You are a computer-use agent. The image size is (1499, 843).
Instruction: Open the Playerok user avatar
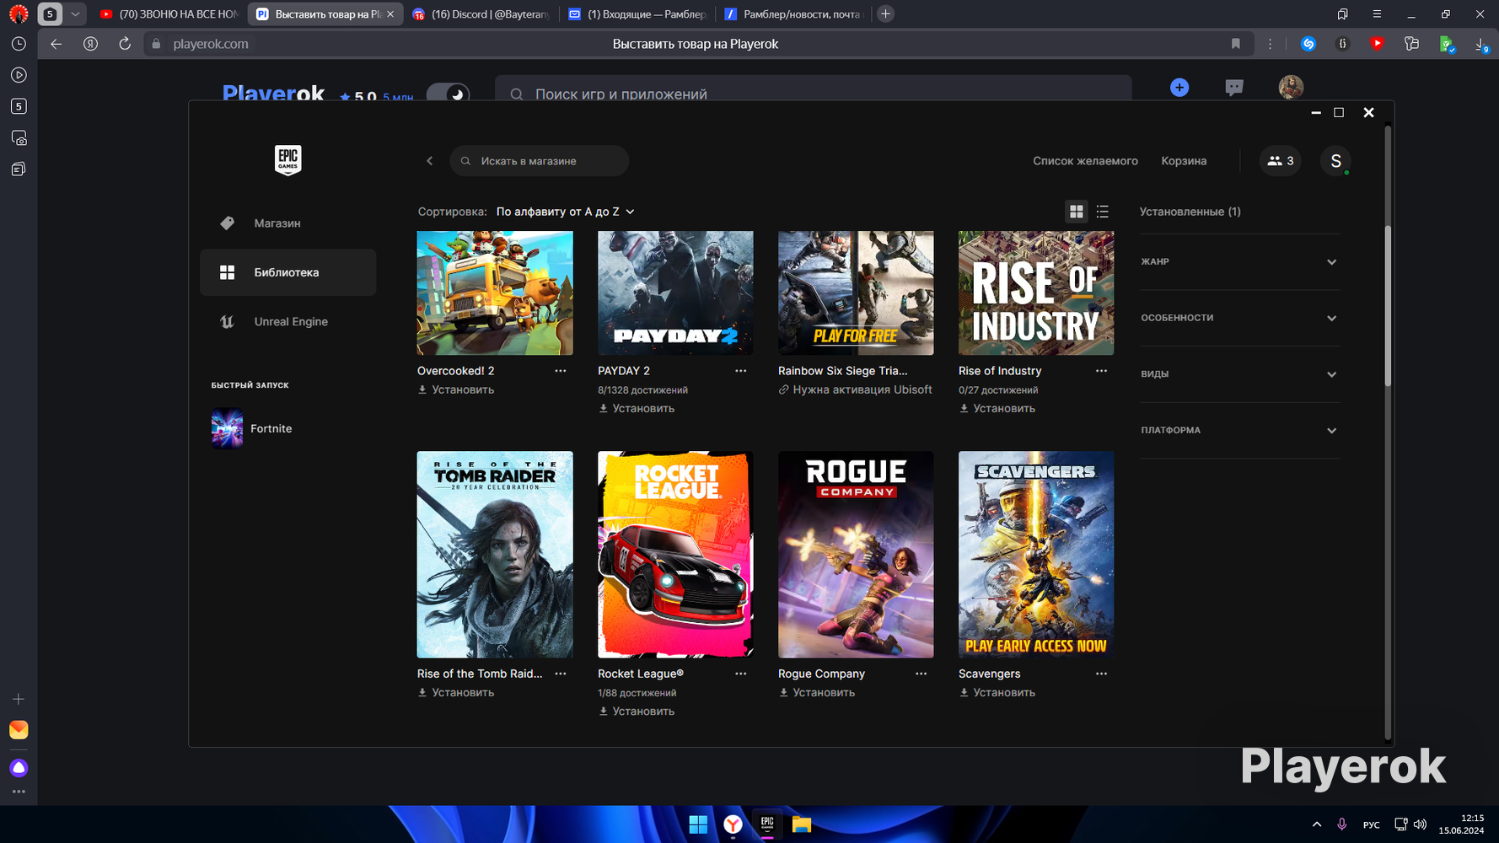(x=1291, y=86)
